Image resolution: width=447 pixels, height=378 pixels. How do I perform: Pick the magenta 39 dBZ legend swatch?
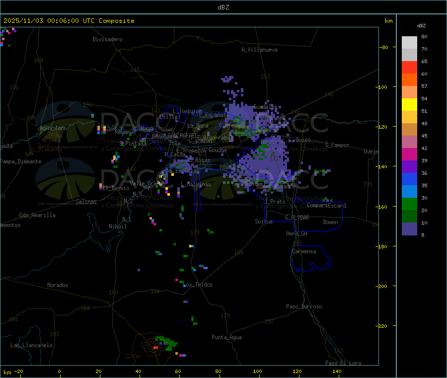pos(409,154)
